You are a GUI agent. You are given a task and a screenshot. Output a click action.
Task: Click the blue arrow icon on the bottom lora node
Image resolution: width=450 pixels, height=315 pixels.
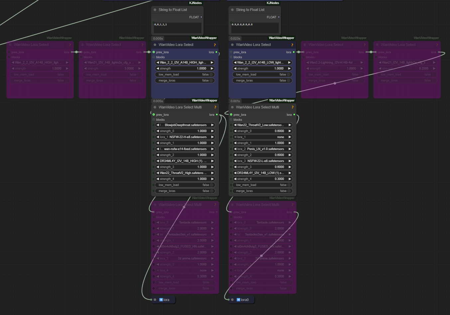[161, 300]
